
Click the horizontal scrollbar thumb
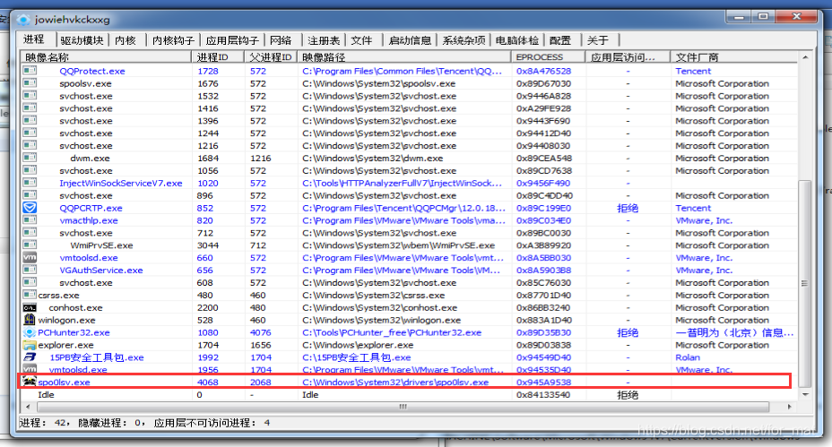point(403,407)
